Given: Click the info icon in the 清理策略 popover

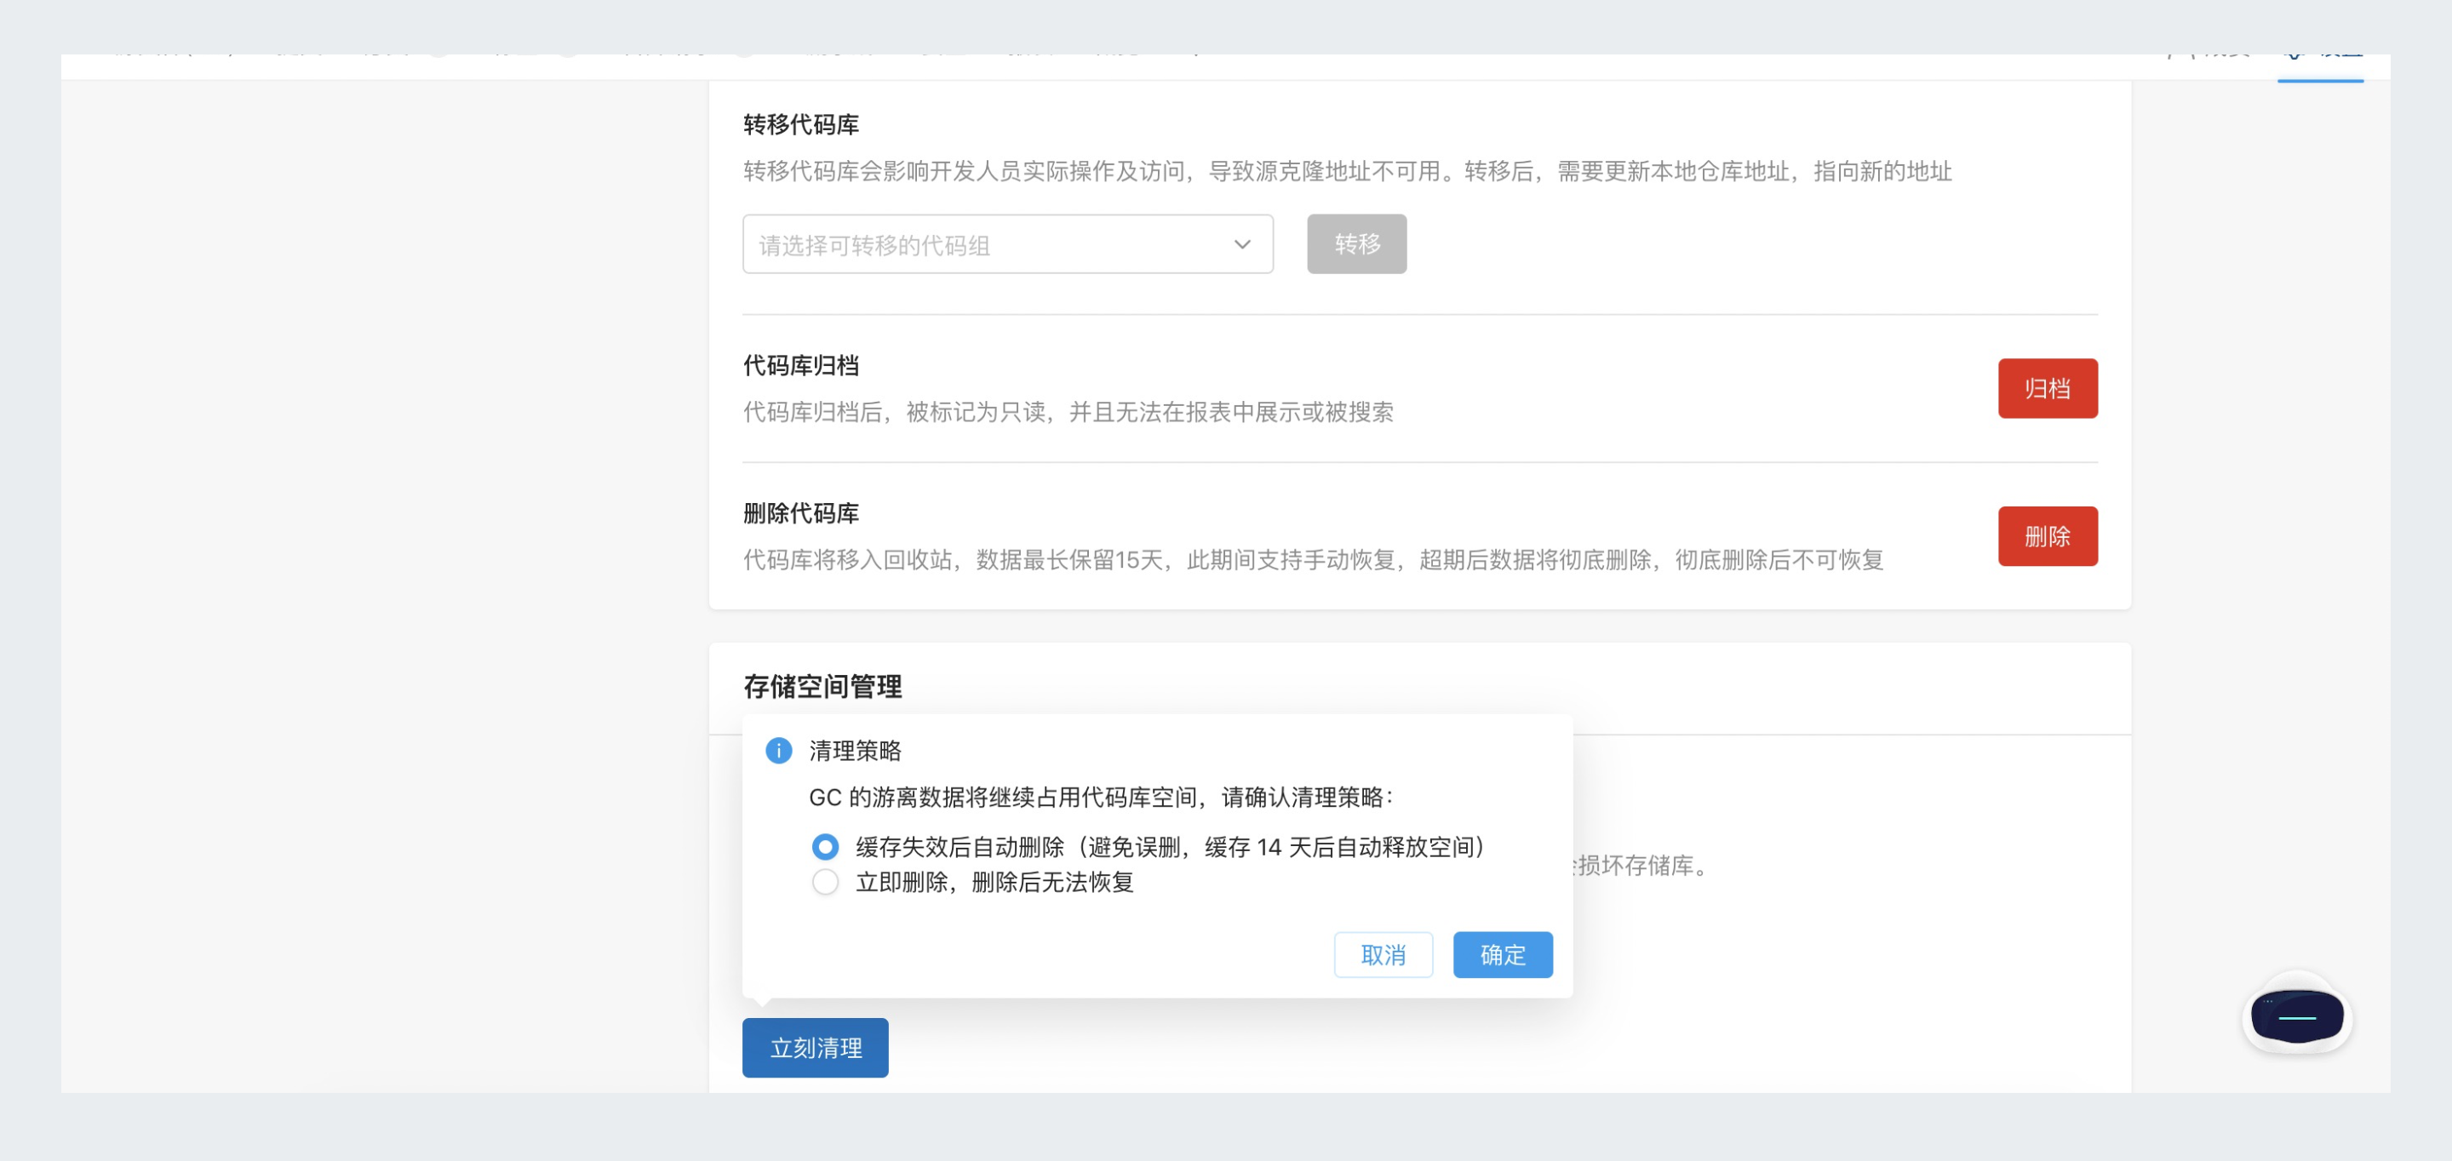Looking at the screenshot, I should 780,751.
